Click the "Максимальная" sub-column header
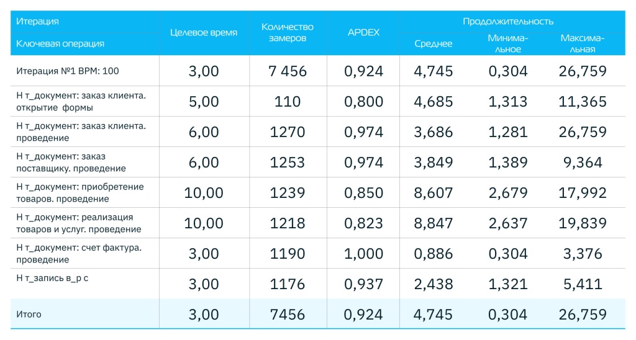This screenshot has width=636, height=340. point(582,43)
